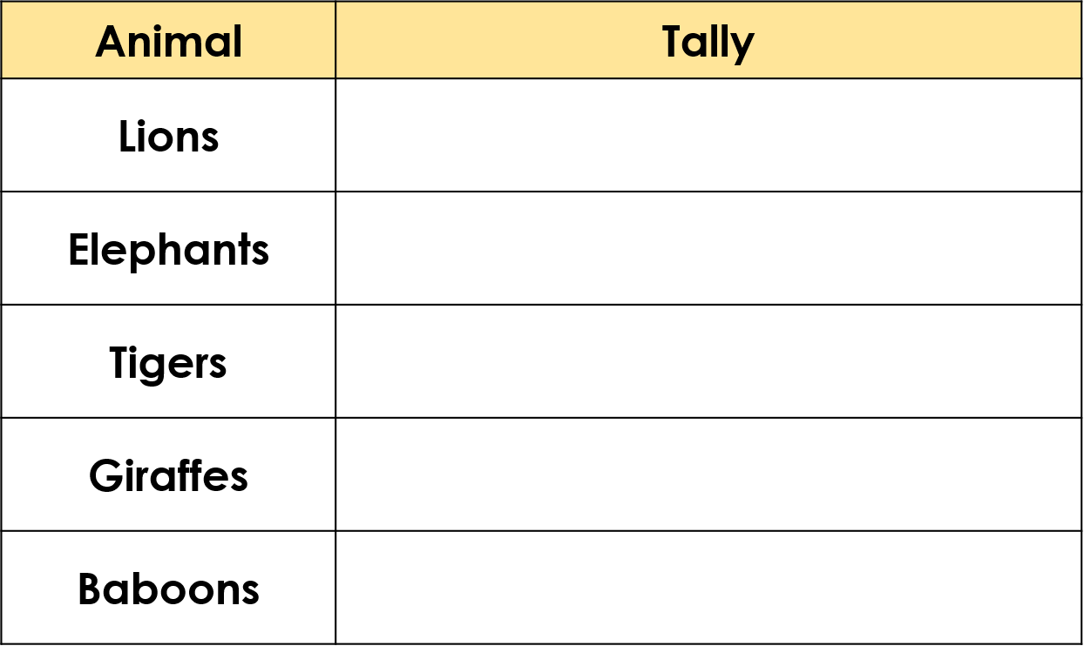Viewport: 1084px width, 646px height.
Task: Click the final s in Elephants
Action: coord(260,254)
